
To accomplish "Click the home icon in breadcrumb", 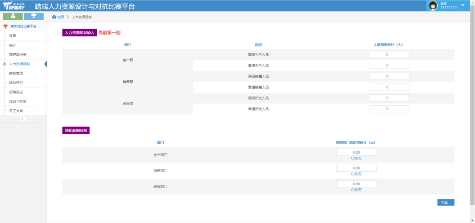I will coord(54,17).
